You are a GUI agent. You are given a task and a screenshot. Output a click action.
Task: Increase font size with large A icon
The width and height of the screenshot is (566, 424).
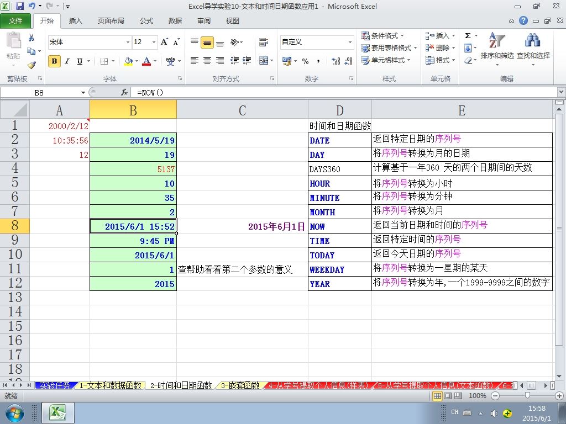164,42
